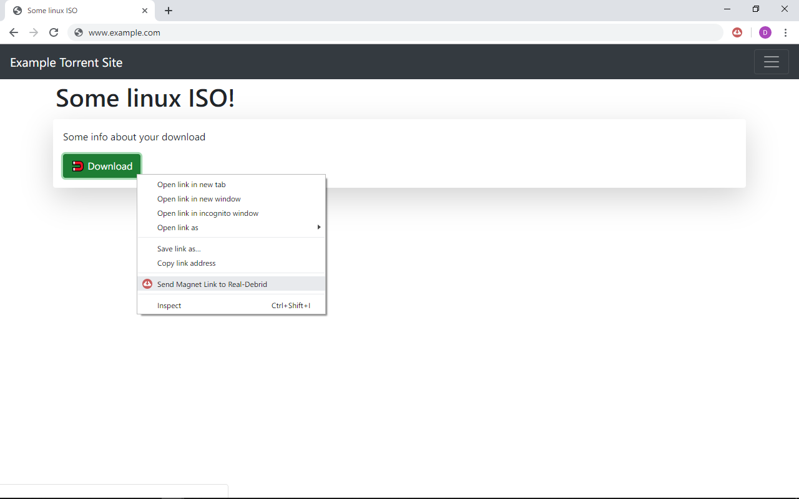The height and width of the screenshot is (499, 799).
Task: Click the green Download button
Action: [102, 166]
